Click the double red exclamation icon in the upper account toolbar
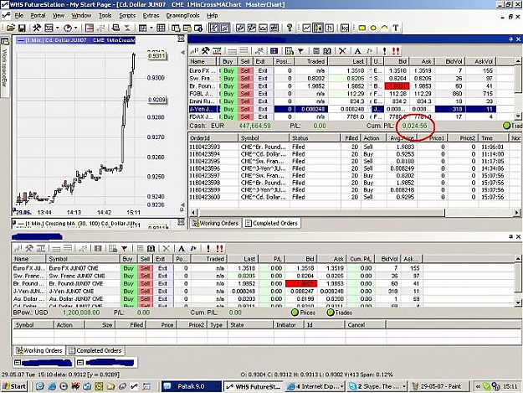Image resolution: width=523 pixels, height=393 pixels. [x=396, y=51]
